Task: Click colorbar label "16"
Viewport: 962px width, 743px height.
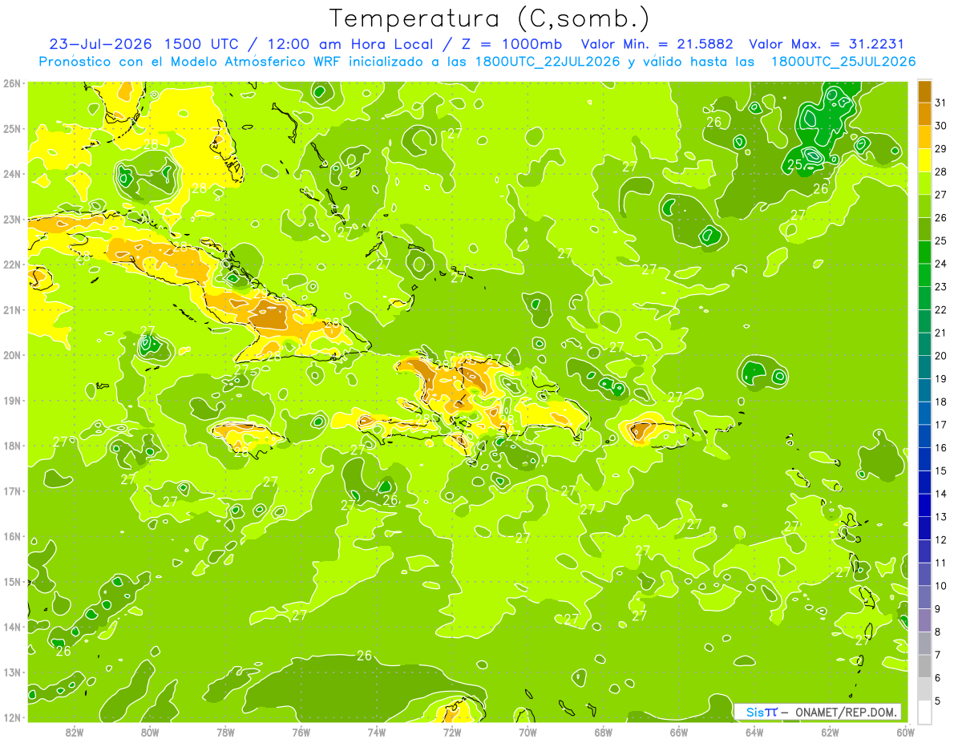Action: [x=941, y=447]
